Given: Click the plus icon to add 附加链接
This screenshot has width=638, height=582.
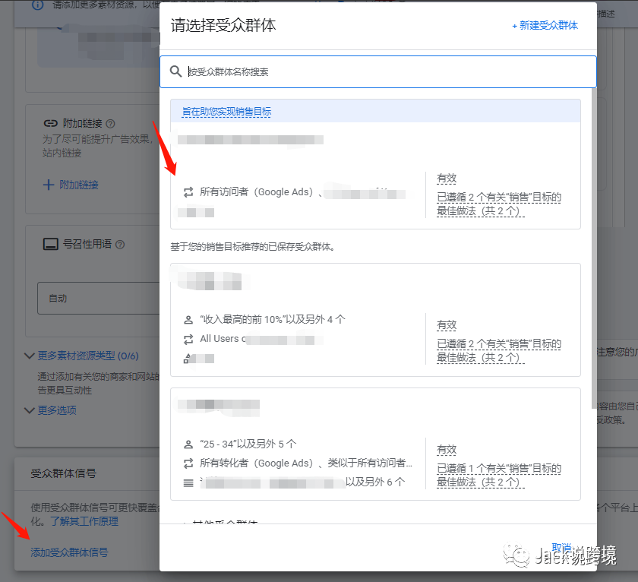Looking at the screenshot, I should tap(49, 185).
